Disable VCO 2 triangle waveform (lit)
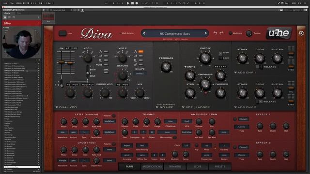Screen dimensions: 310x174 (141, 52)
